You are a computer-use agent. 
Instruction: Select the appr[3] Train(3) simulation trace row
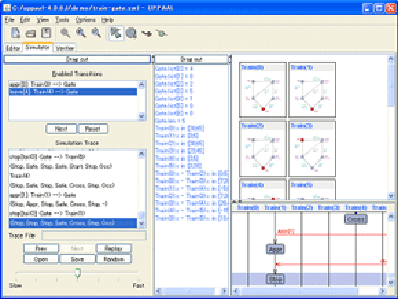pos(73,195)
